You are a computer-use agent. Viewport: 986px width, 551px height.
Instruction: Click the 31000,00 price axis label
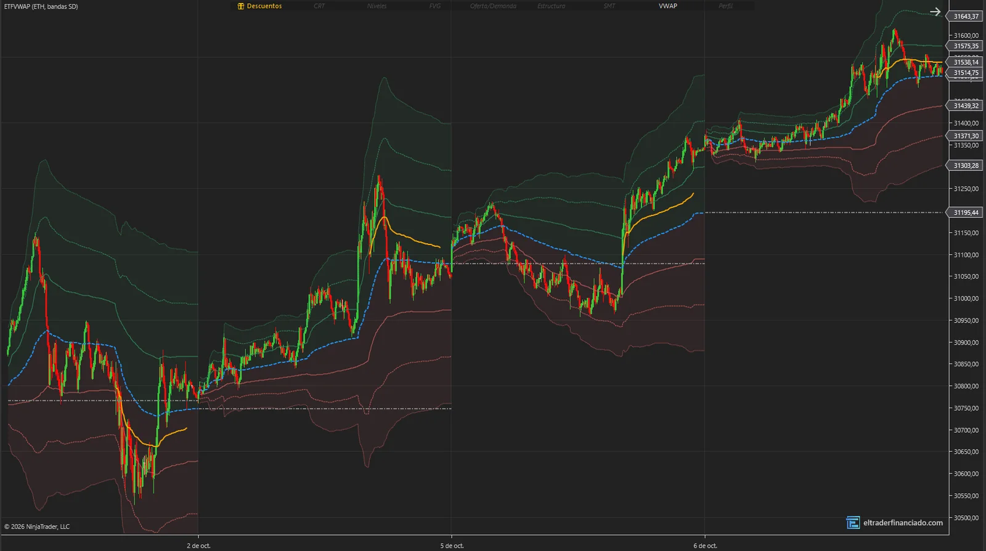(x=966, y=299)
